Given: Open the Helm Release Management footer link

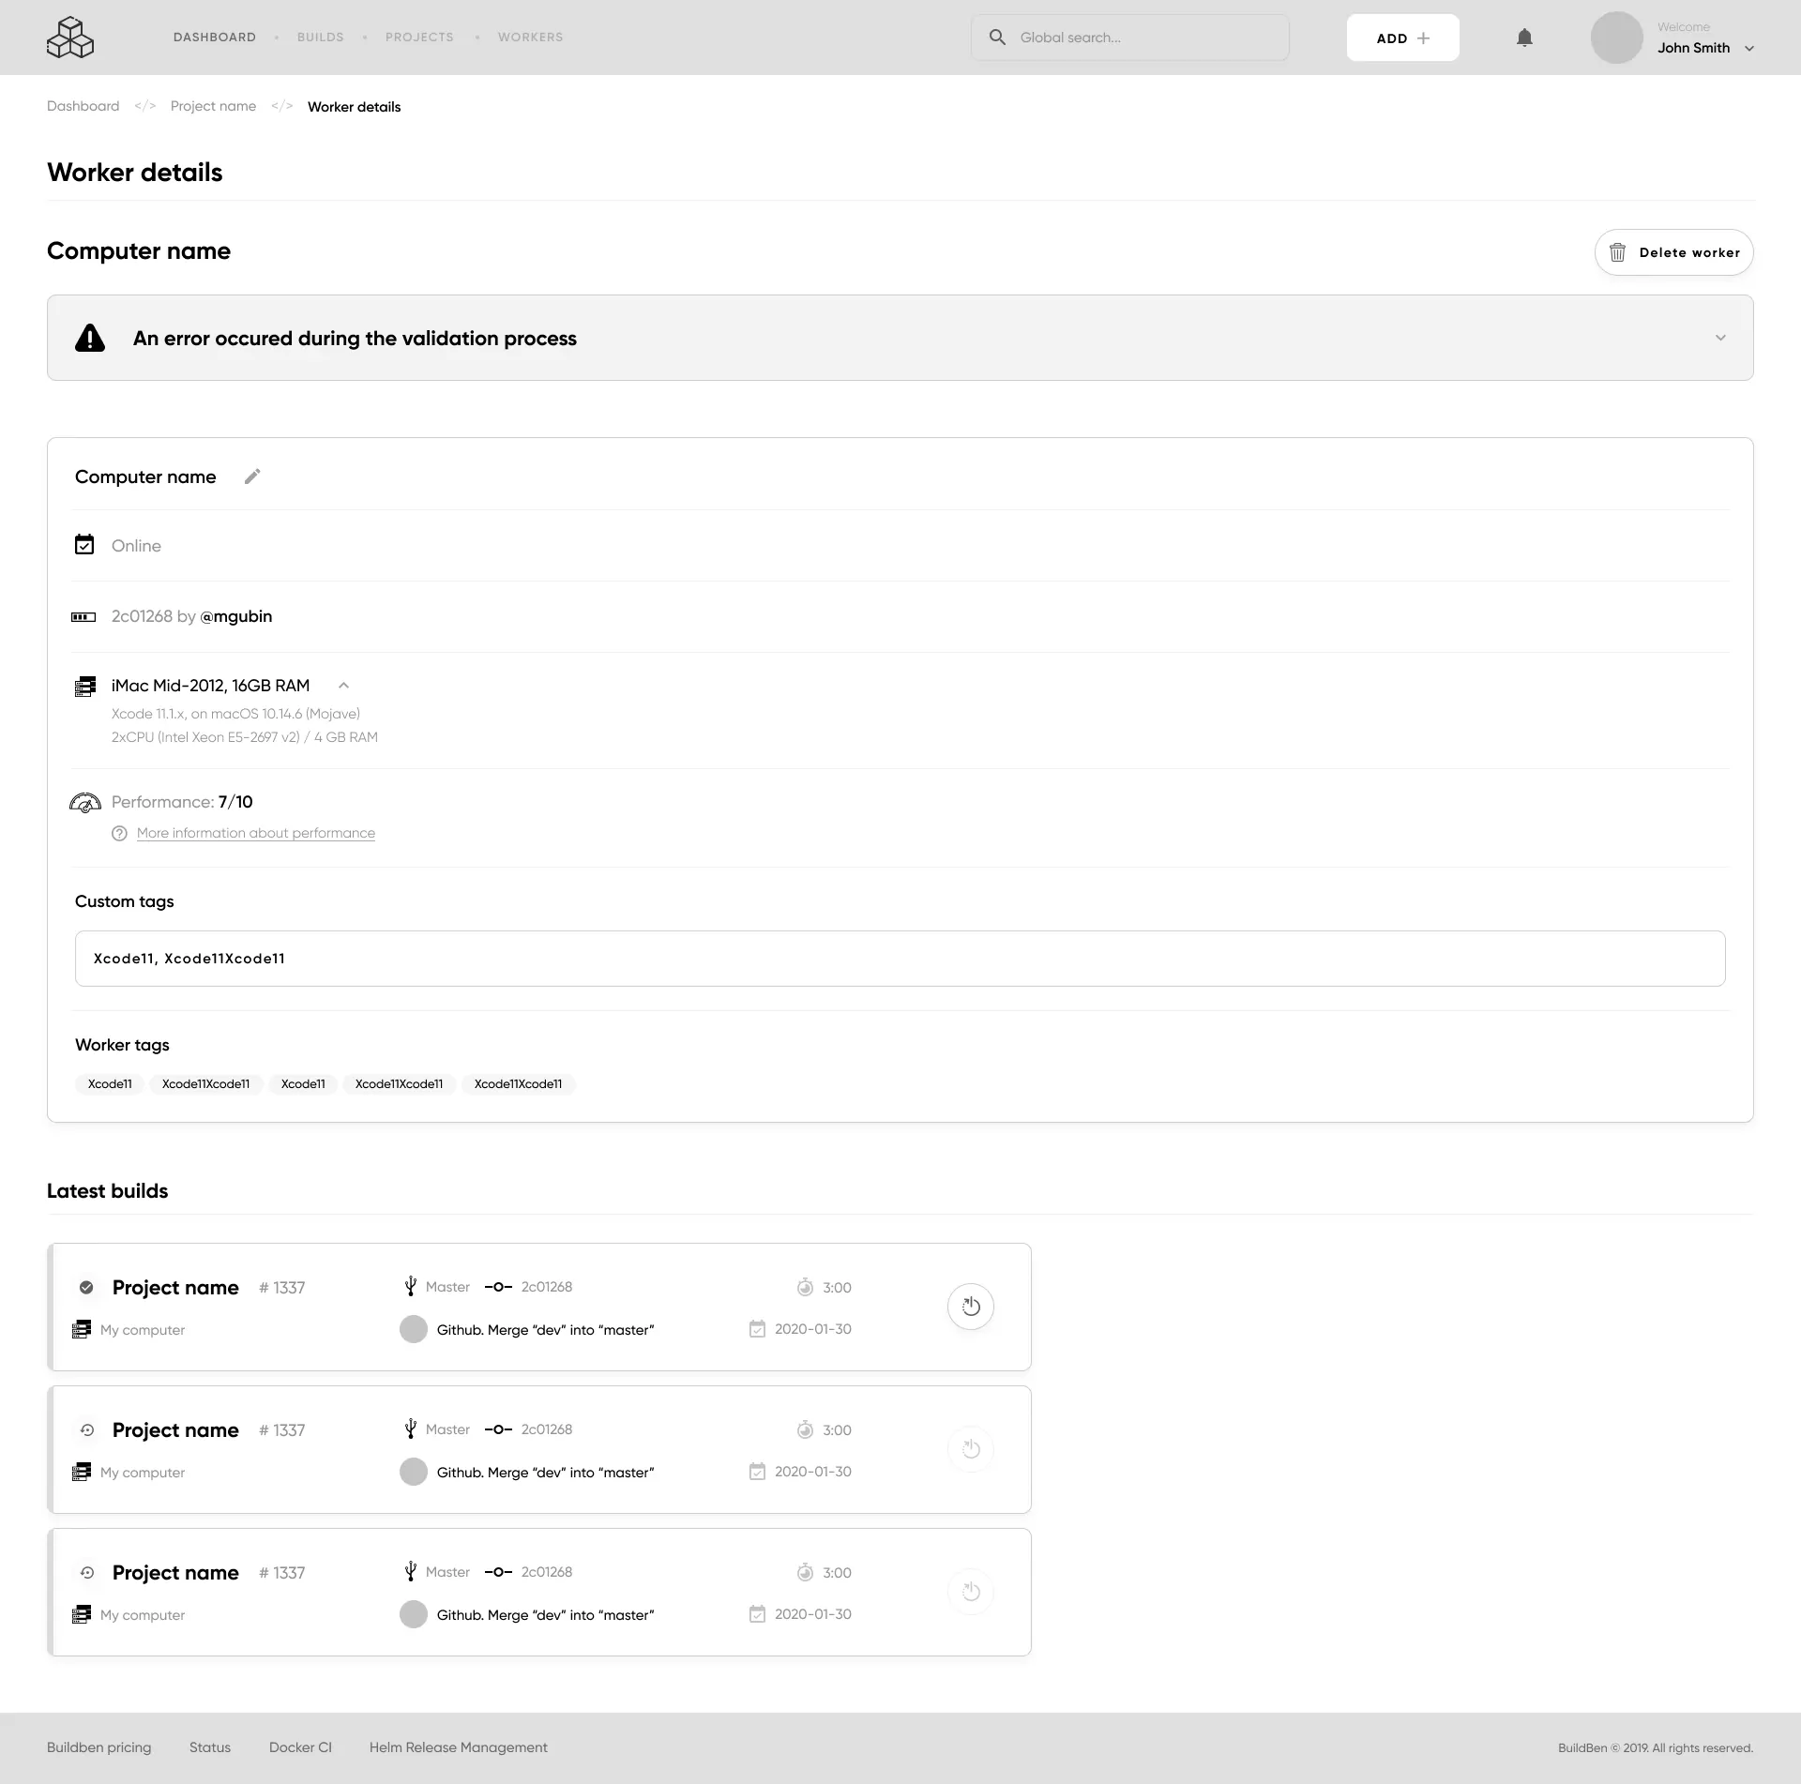Looking at the screenshot, I should [x=459, y=1747].
